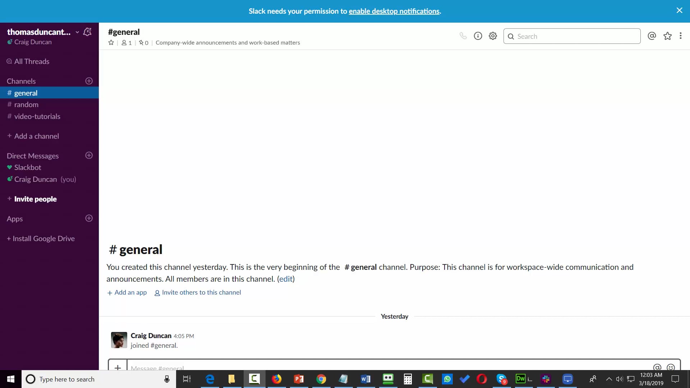Screen dimensions: 690x388
Task: View pinned items in #general
Action: [x=143, y=42]
